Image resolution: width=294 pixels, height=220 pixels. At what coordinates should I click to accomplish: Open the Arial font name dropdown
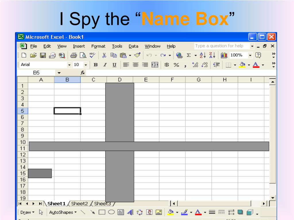tap(69, 65)
